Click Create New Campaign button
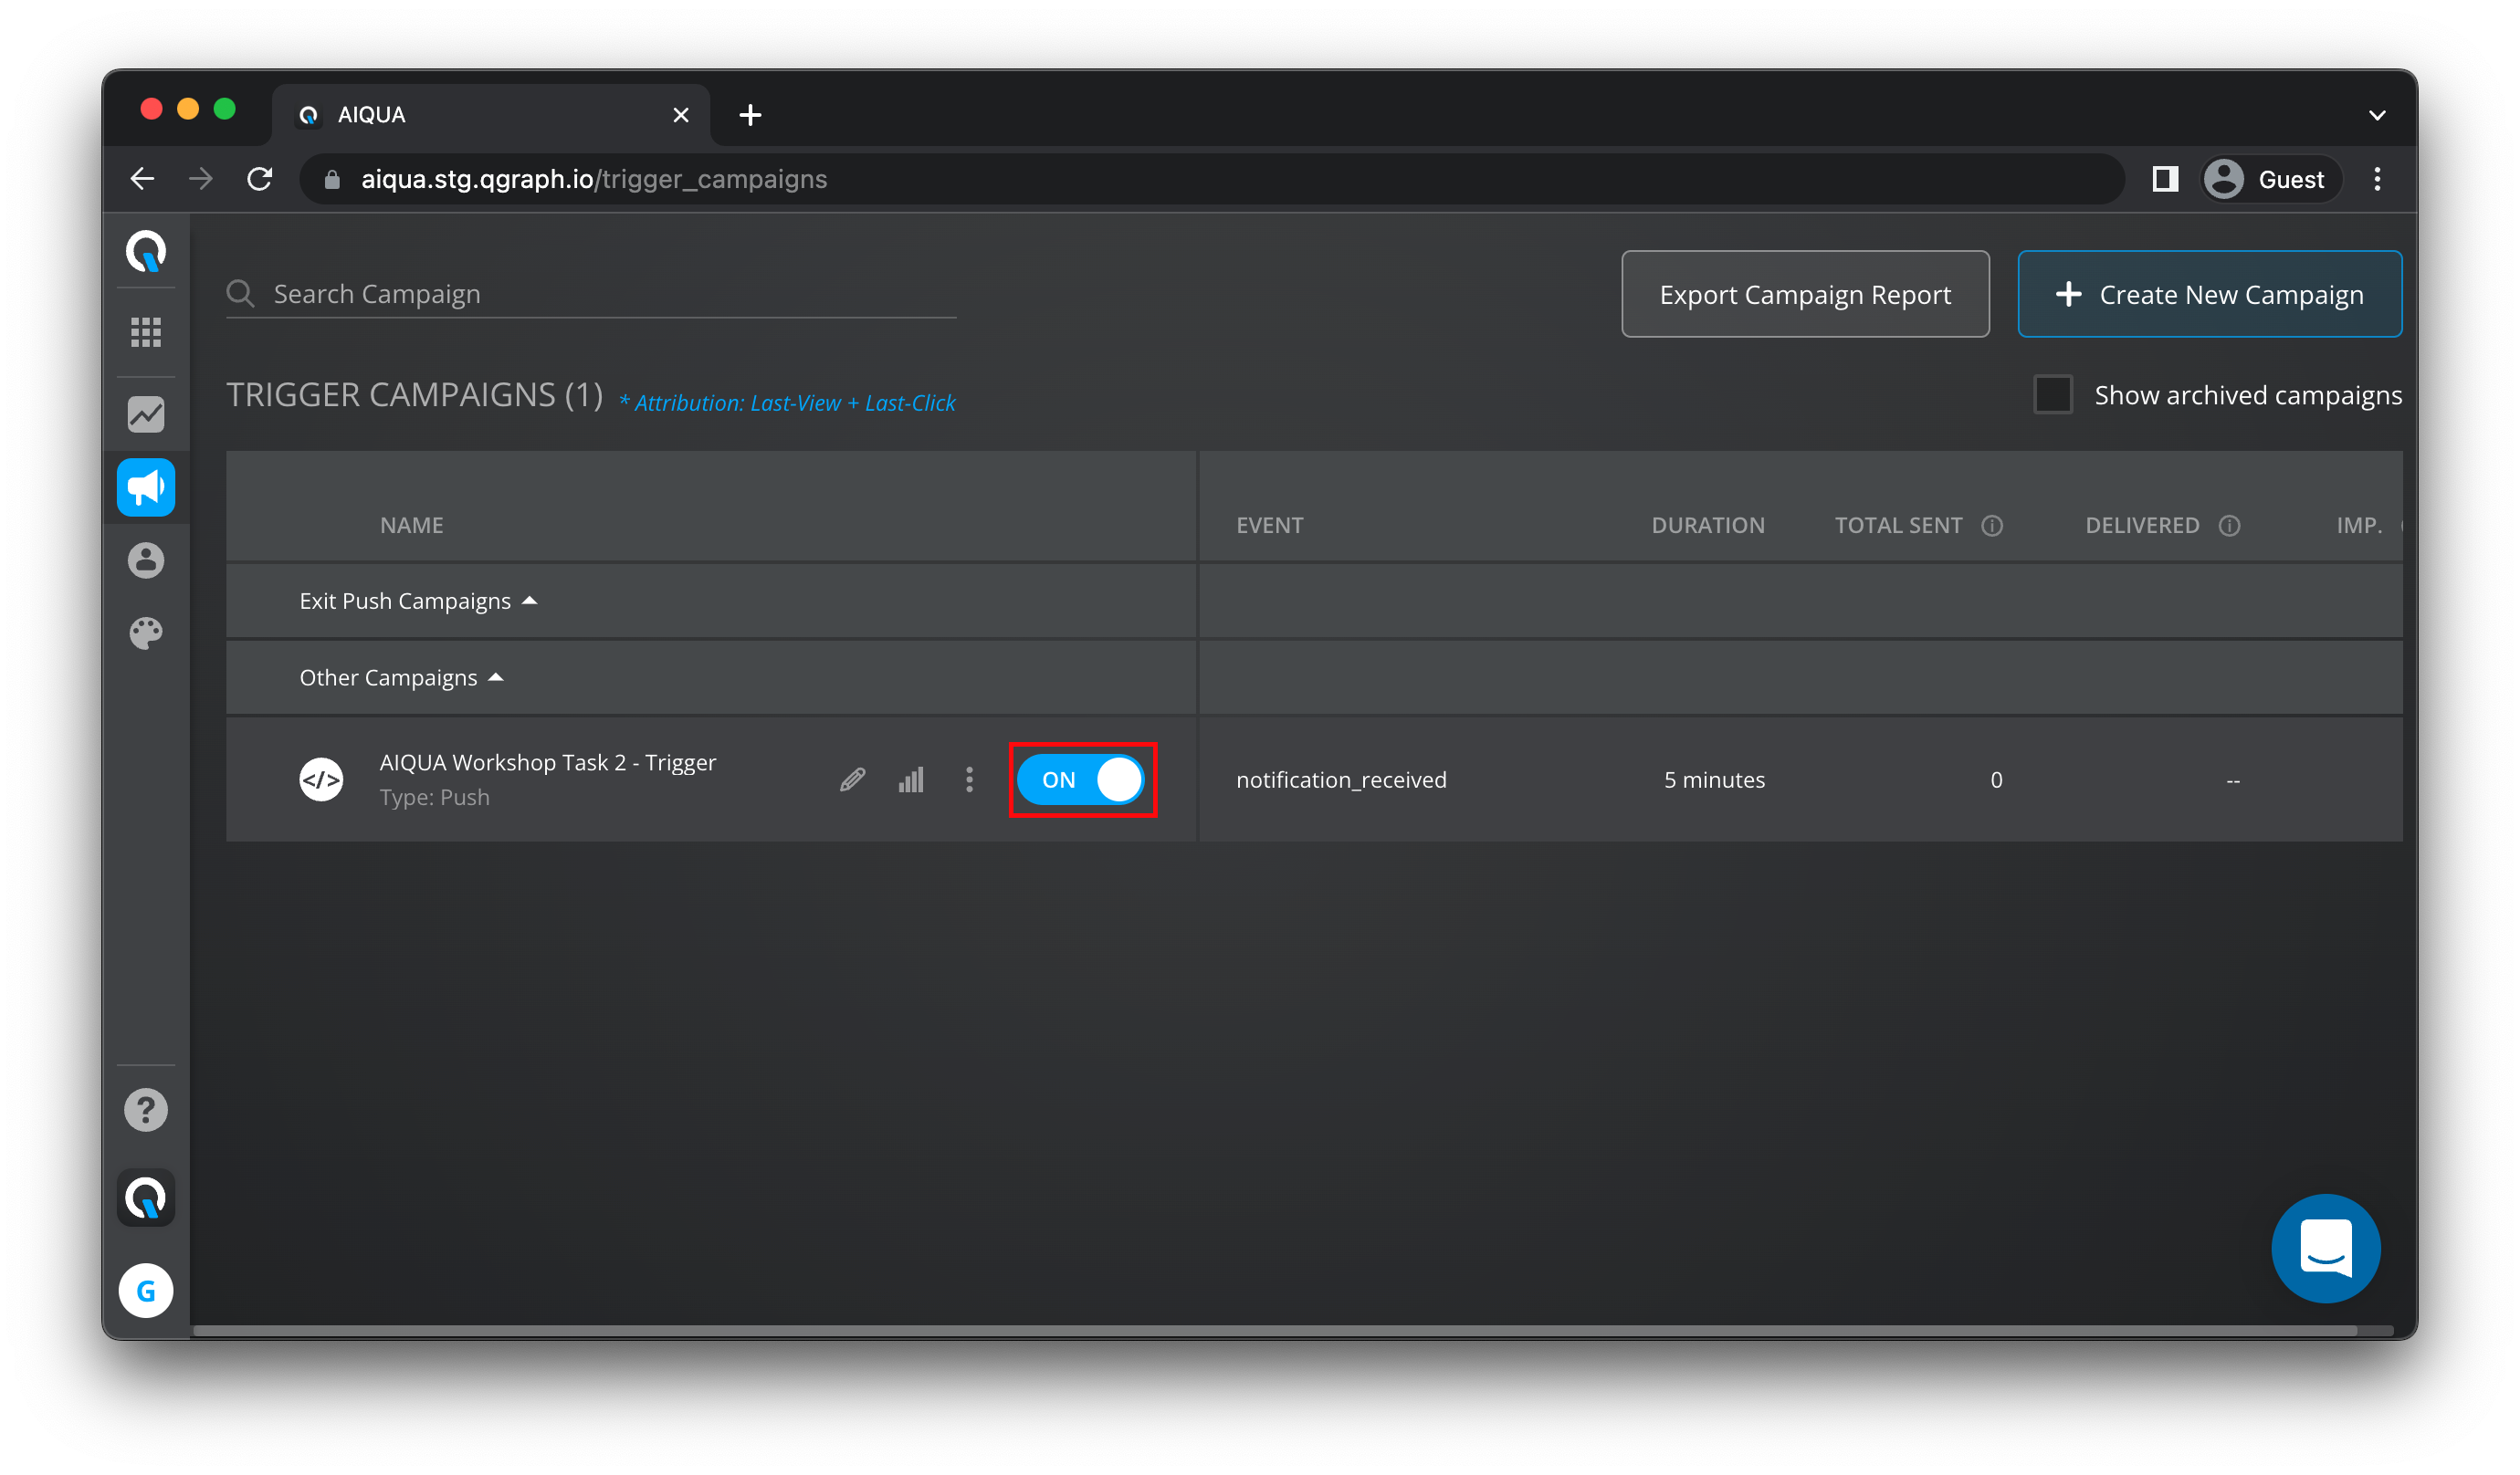This screenshot has width=2520, height=1475. [x=2209, y=295]
